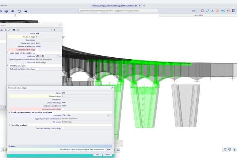This screenshot has width=237, height=158.
Task: Click Name field ST4 in back dialog
Action: (x=49, y=34)
